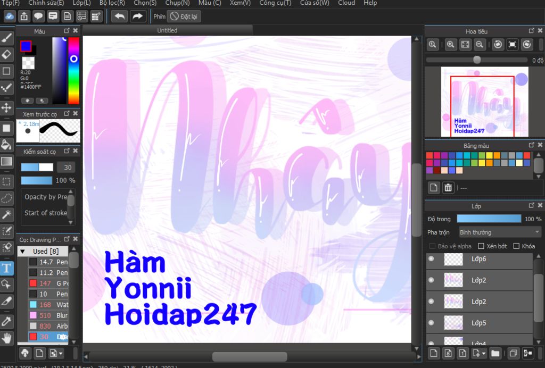
Task: Select the 147 G Pen brush
Action: point(48,283)
